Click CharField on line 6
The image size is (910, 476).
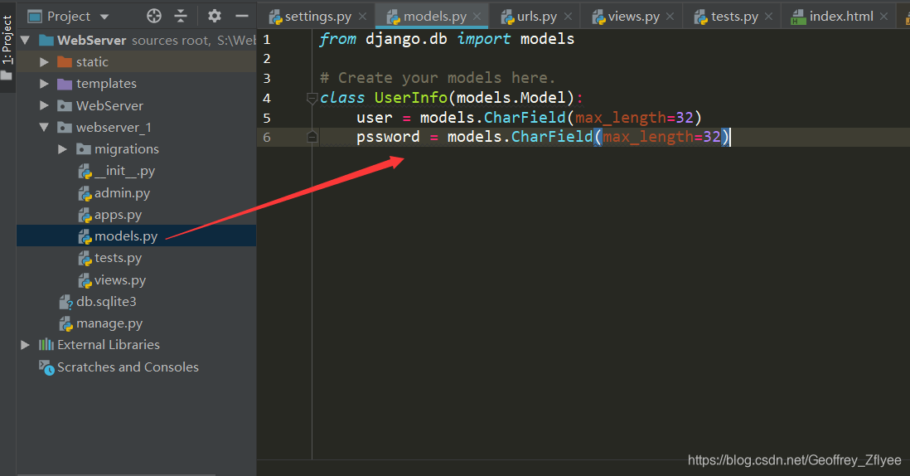click(x=552, y=136)
